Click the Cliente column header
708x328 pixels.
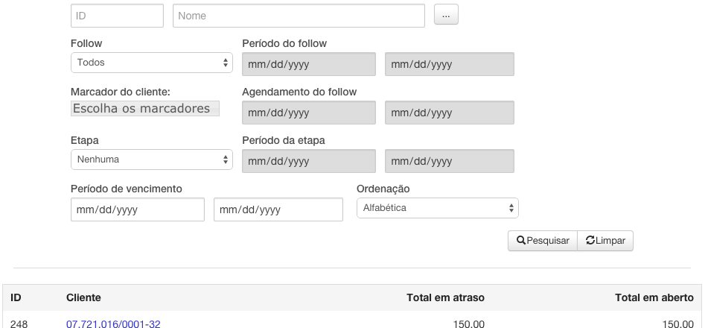click(83, 297)
